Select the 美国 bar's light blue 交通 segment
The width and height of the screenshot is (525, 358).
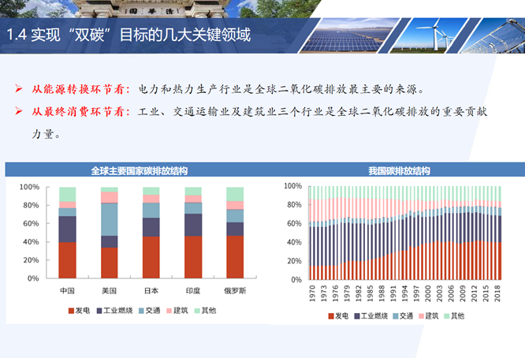(x=109, y=219)
